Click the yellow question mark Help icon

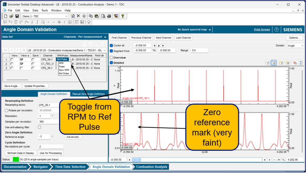(x=123, y=16)
